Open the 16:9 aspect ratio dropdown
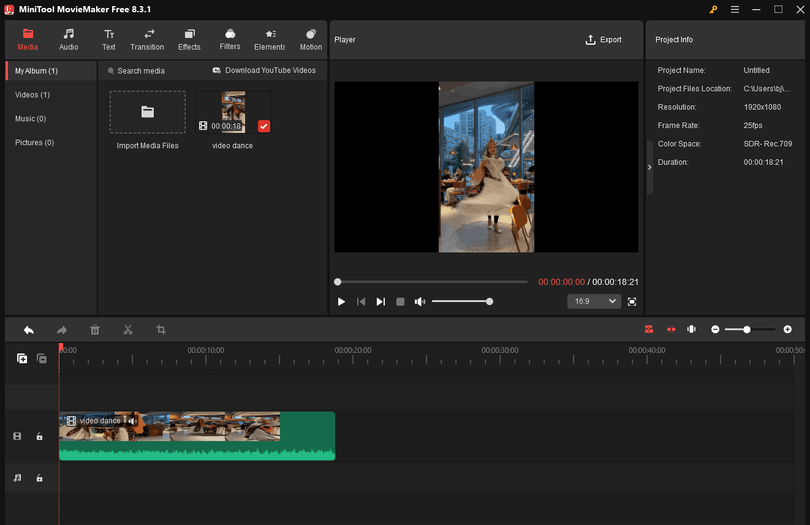Screen dimensions: 810x525 pyautogui.click(x=593, y=301)
